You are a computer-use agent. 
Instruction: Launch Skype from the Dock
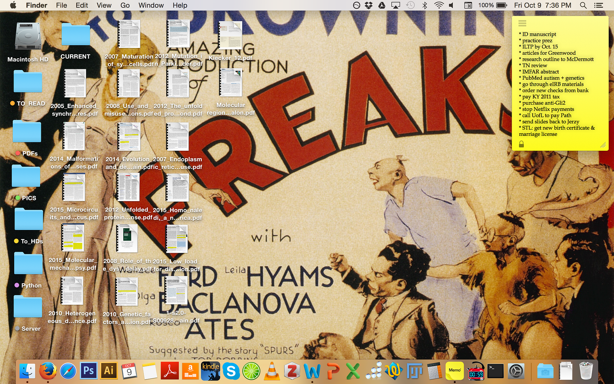(231, 371)
